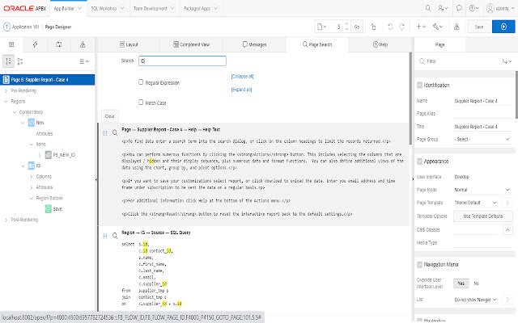Open the ADMIN account menu
Image resolution: width=518 pixels, height=323 pixels.
pyautogui.click(x=500, y=8)
